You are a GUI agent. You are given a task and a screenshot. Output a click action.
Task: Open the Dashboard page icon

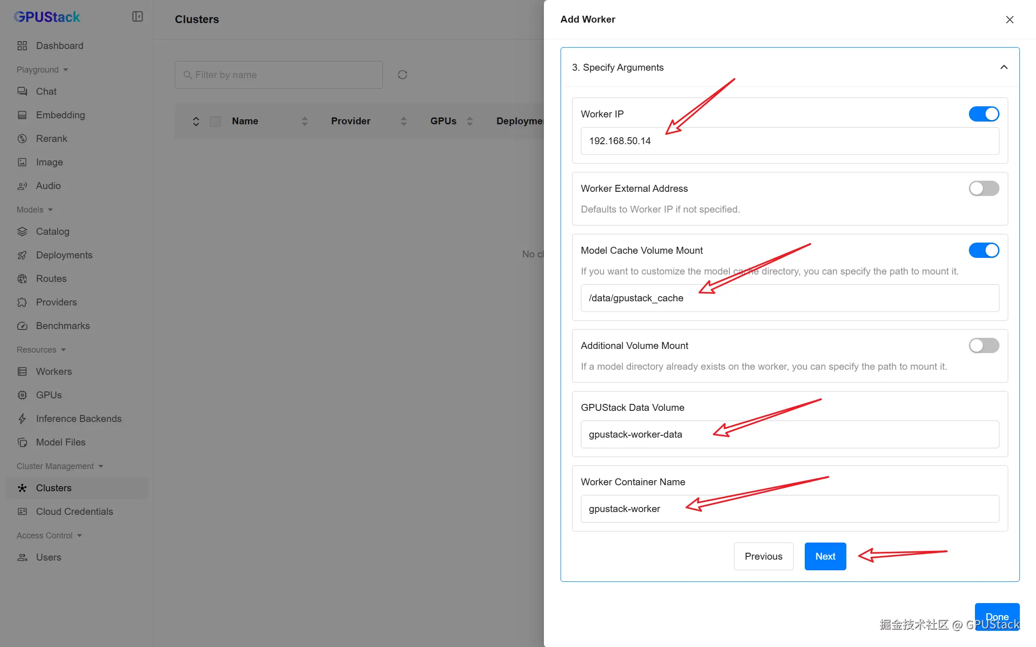pyautogui.click(x=22, y=46)
